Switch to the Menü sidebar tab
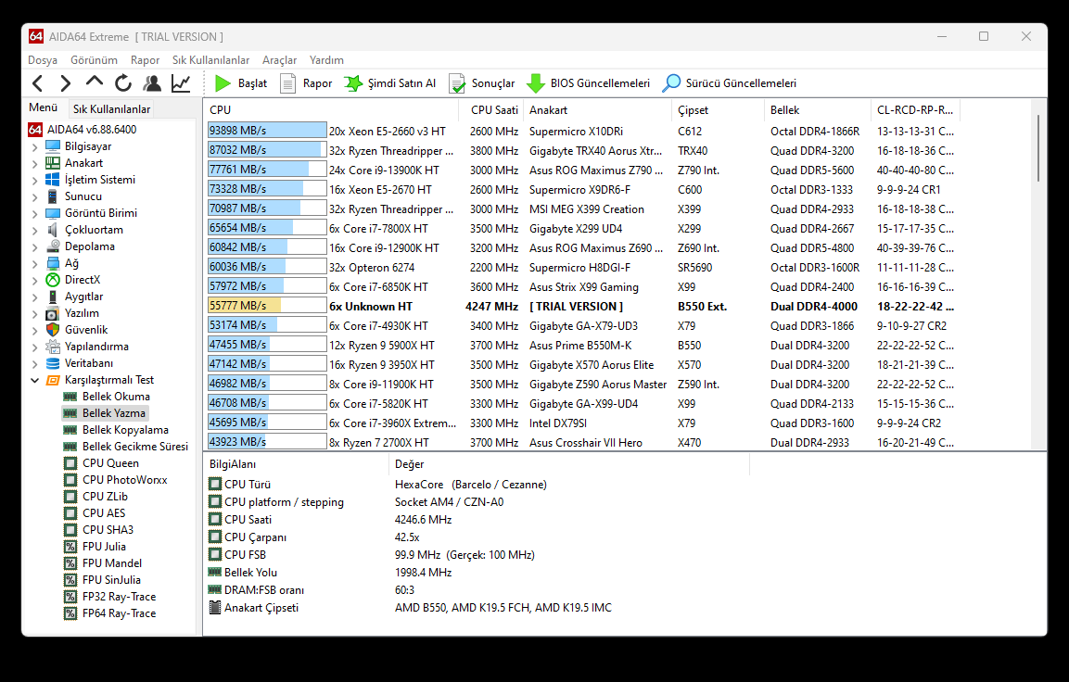The height and width of the screenshot is (682, 1069). pos(43,107)
